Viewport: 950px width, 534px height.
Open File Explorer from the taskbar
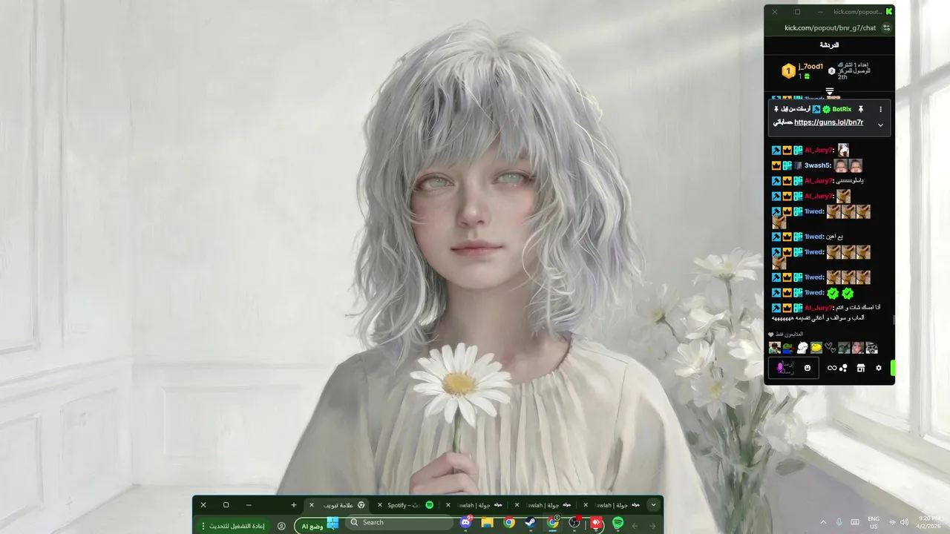coord(487,523)
